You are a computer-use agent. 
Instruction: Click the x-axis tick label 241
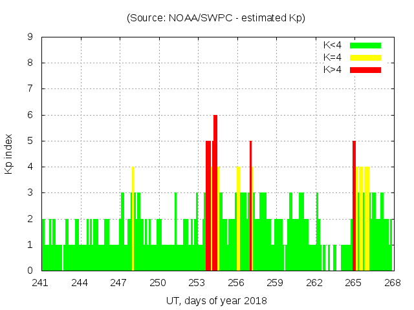point(41,283)
